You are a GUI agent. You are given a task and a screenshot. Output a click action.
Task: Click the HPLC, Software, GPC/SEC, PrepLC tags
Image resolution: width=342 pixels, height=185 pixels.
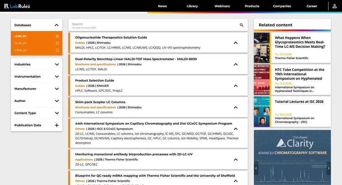pos(99,91)
